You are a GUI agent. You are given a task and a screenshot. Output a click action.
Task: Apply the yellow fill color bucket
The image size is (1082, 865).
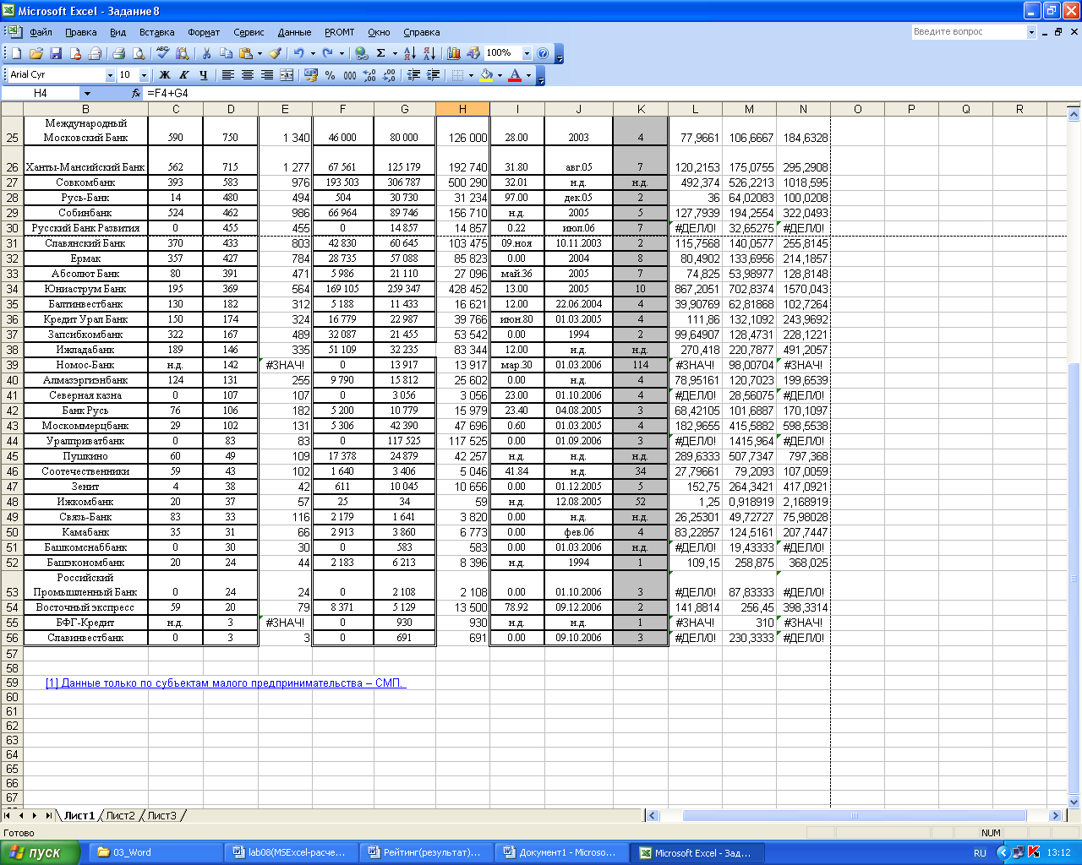click(486, 75)
